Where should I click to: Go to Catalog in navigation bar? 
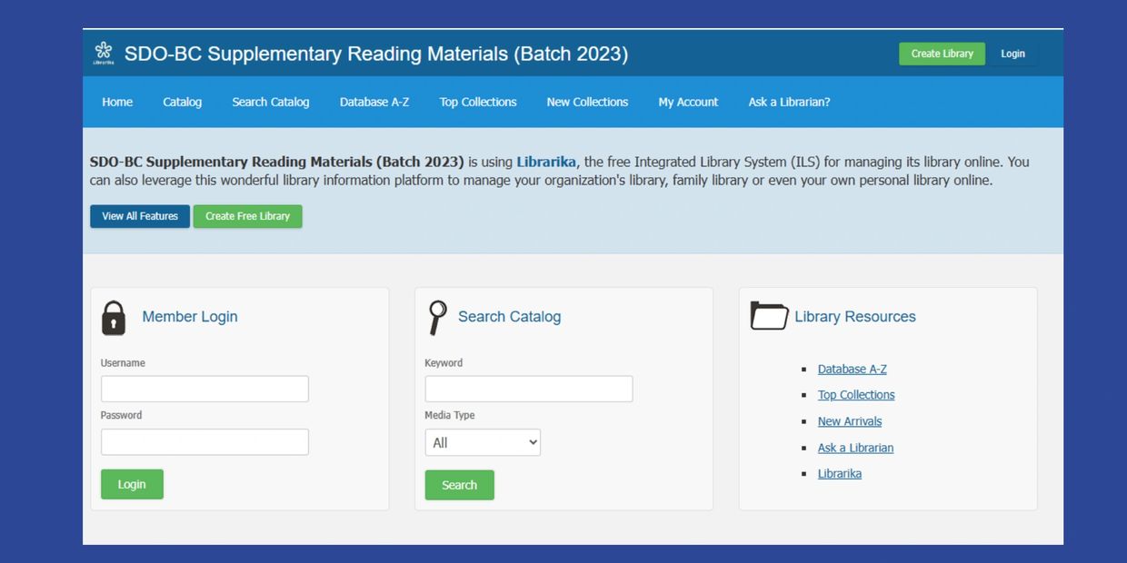coord(182,102)
